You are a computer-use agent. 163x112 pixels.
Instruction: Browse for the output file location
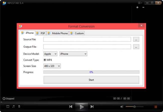coord(136,47)
